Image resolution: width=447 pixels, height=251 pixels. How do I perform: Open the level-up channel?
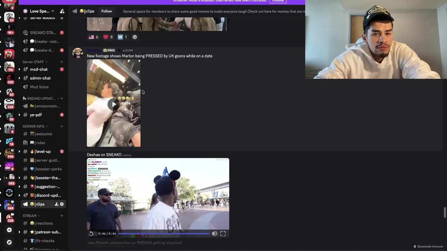pyautogui.click(x=43, y=151)
